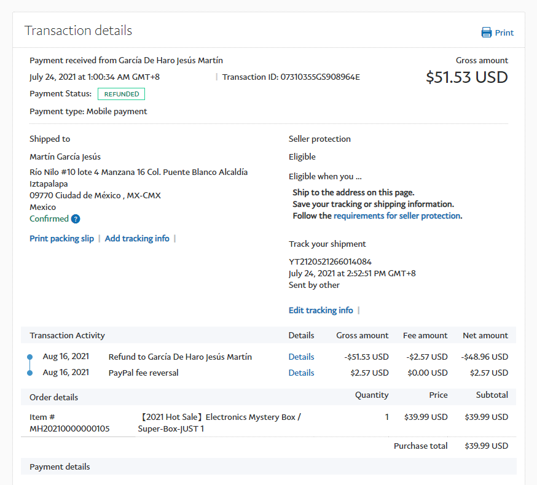This screenshot has height=485, width=537.
Task: Click the Print packing slip link
Action: coord(61,238)
